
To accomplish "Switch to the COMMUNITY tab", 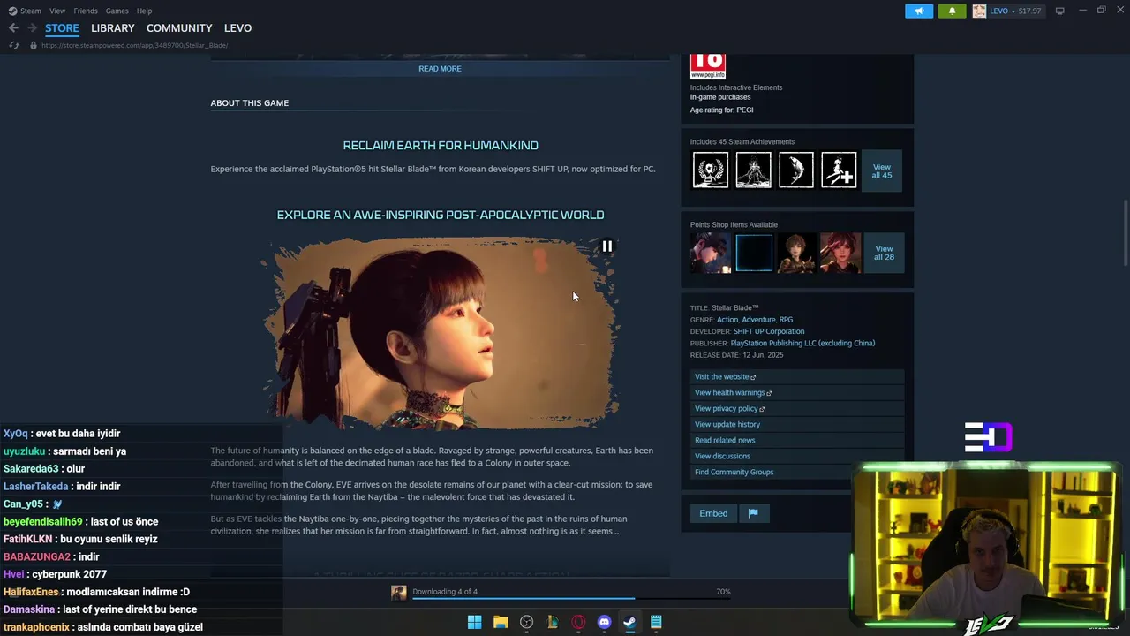I will pos(179,28).
